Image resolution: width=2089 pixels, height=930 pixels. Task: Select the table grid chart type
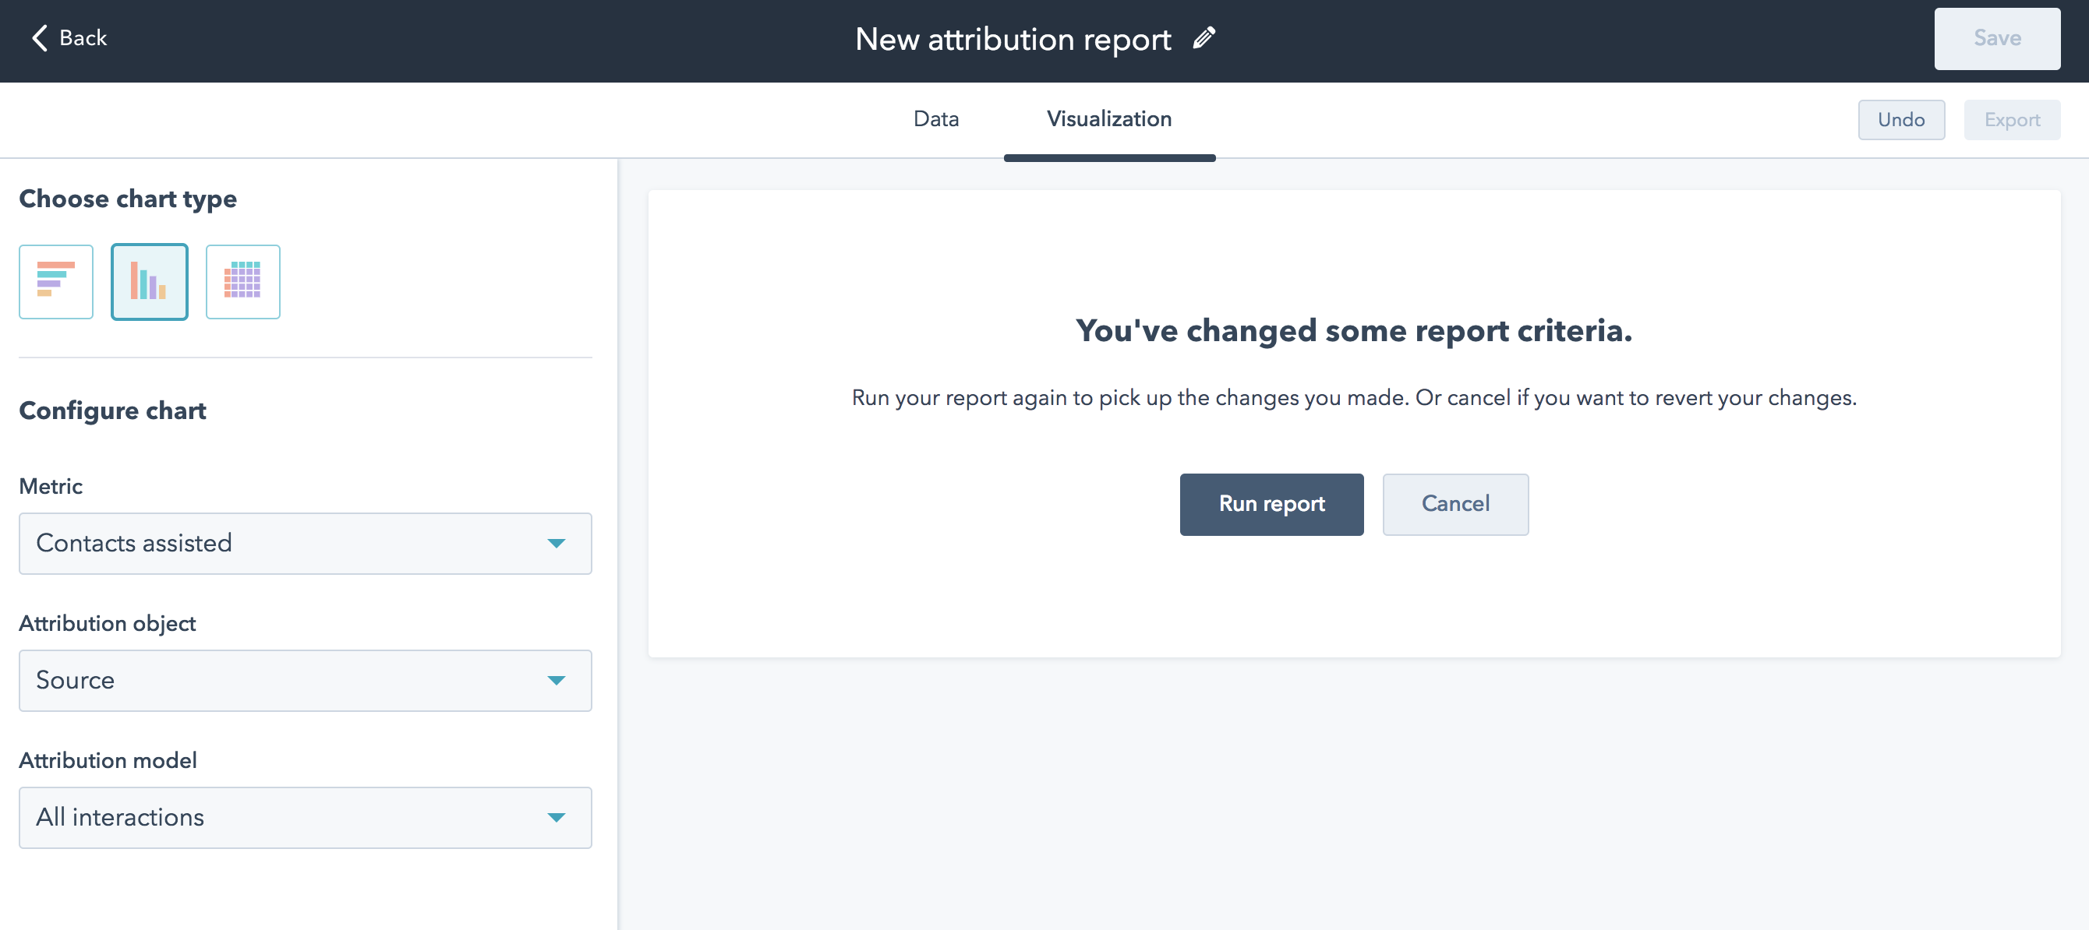pyautogui.click(x=242, y=281)
